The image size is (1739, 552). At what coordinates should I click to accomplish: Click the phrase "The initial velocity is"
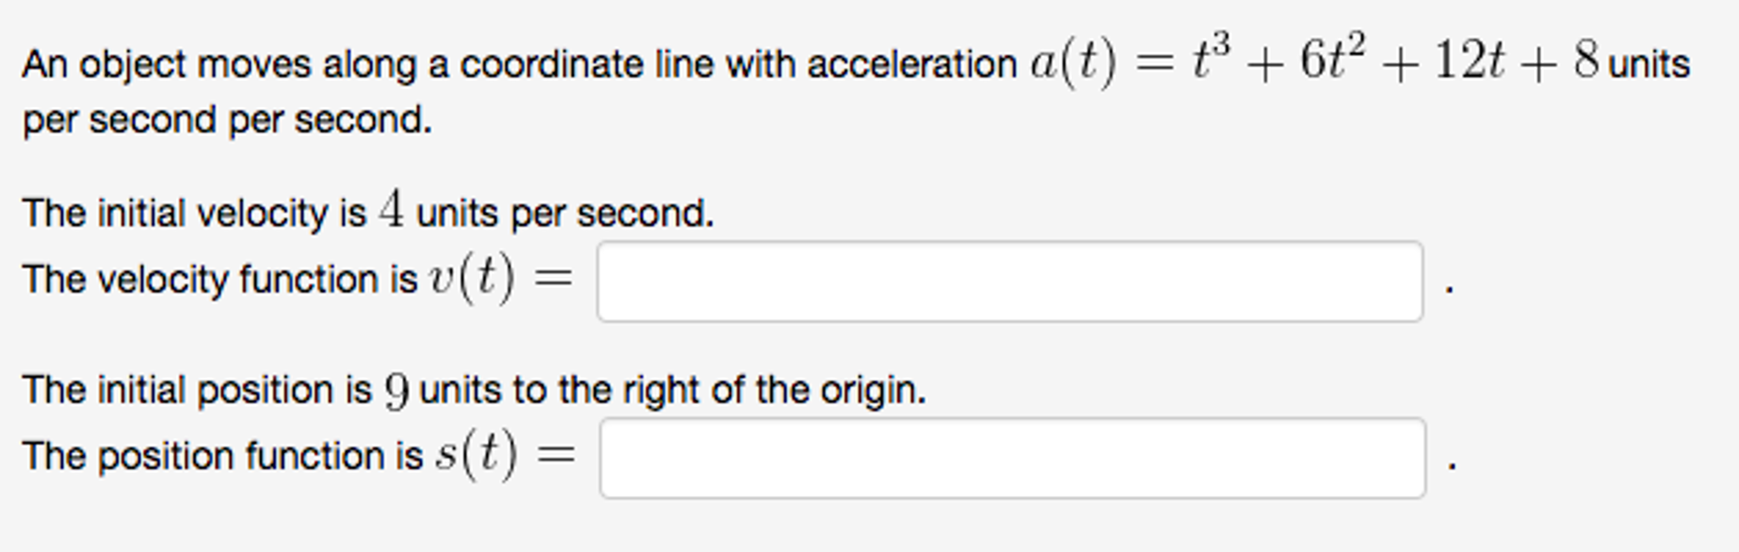click(195, 212)
